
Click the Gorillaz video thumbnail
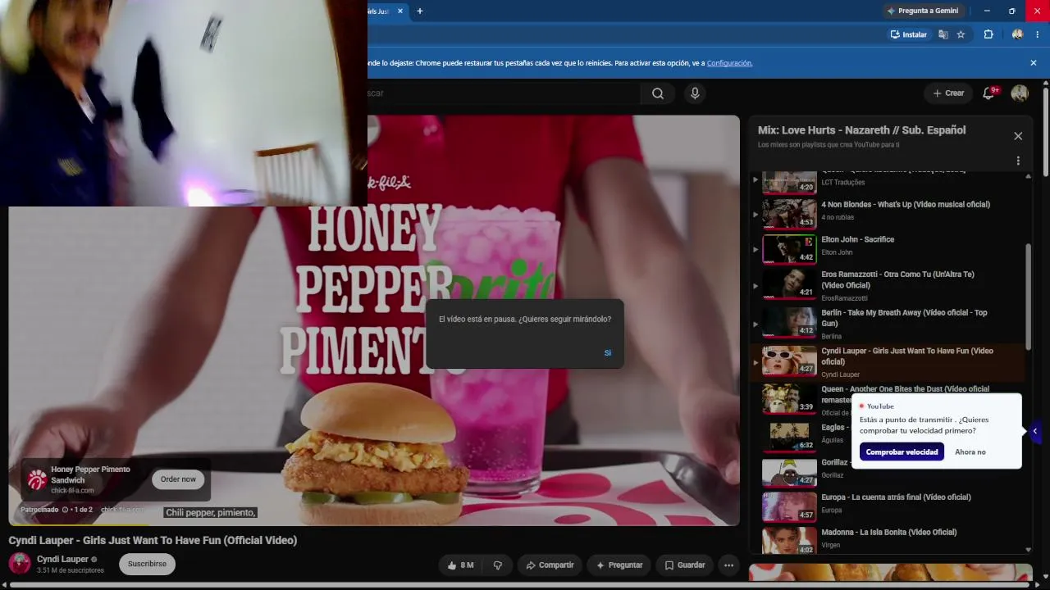[x=789, y=472]
